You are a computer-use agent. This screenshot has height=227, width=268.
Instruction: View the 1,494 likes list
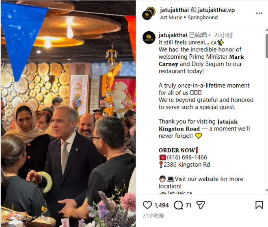tap(162, 206)
